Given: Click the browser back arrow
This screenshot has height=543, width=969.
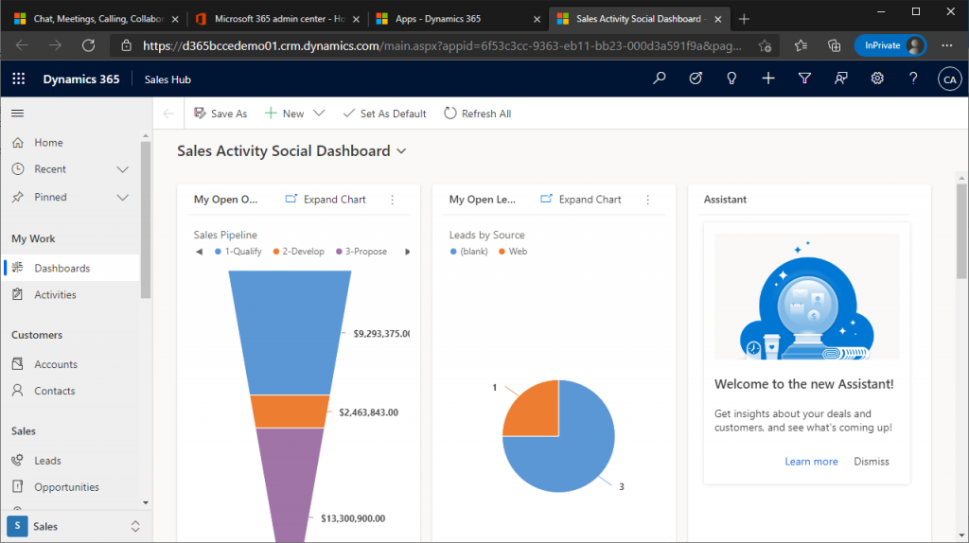Looking at the screenshot, I should tap(23, 45).
